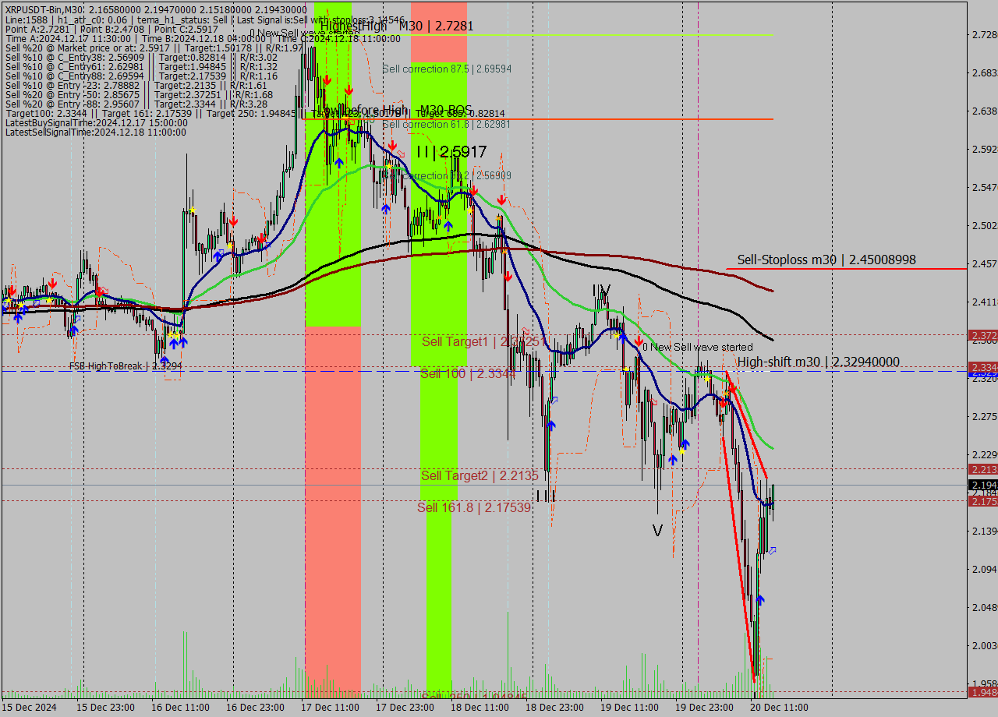Click 'New Sell wave started' label above High-shift
This screenshot has height=717, width=998.
pos(698,347)
